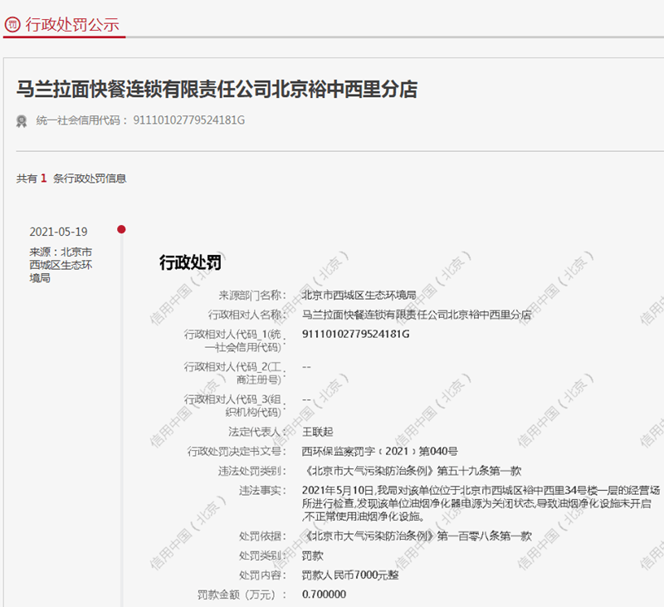Click the badge icon before 统一社会信用代码
The height and width of the screenshot is (607, 664).
[22, 121]
